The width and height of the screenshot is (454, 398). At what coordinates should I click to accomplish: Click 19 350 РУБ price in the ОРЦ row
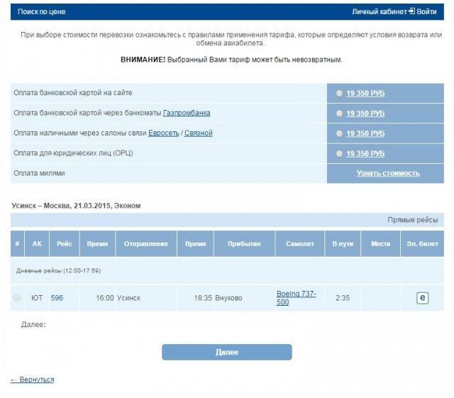[365, 153]
